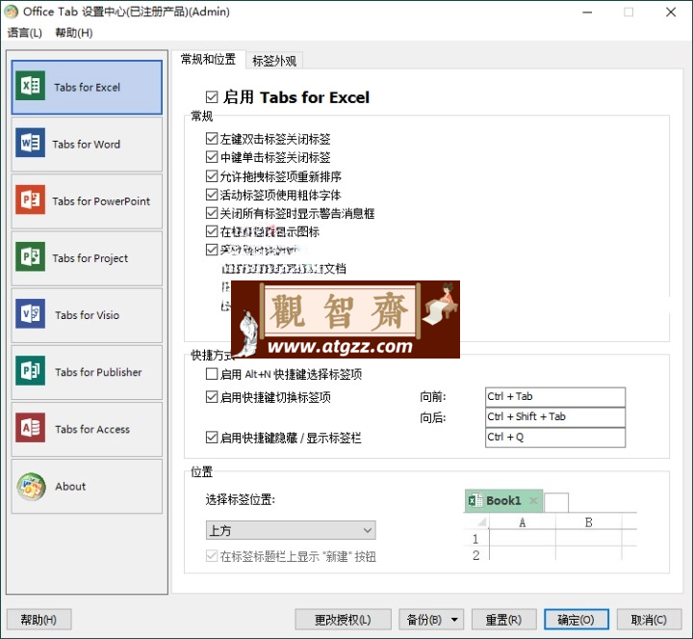Open the 选择标签位置 dropdown showing 上方
This screenshot has height=639, width=693.
pyautogui.click(x=291, y=530)
